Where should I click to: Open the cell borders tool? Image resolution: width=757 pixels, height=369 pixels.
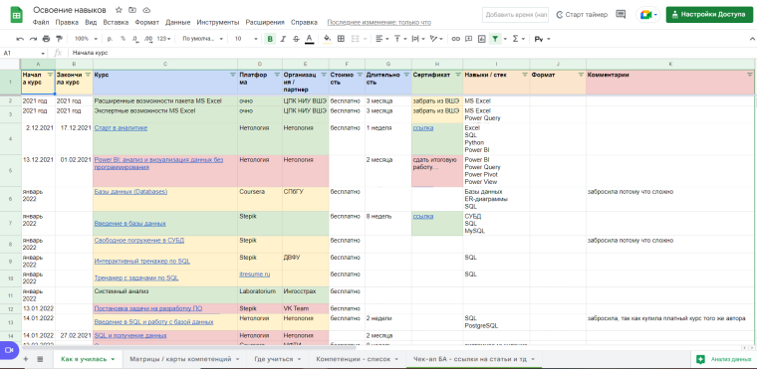(x=341, y=39)
